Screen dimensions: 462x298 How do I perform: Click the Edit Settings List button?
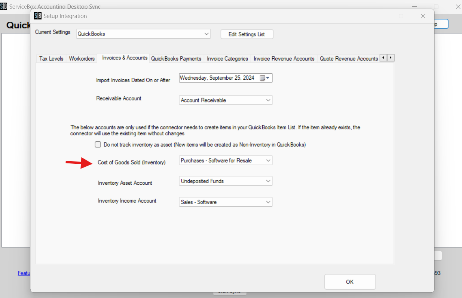[247, 34]
